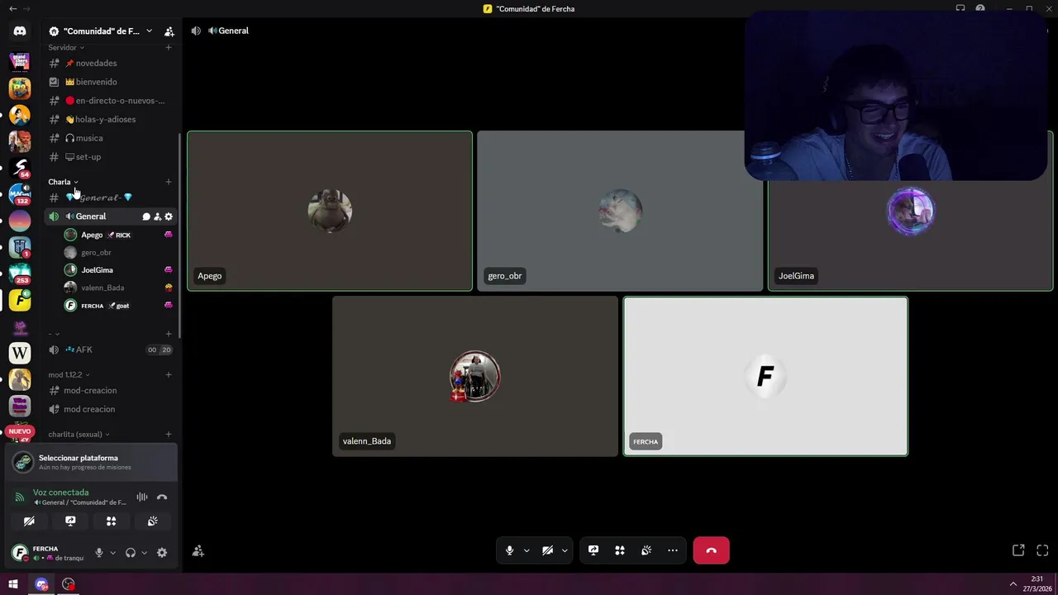This screenshot has height=595, width=1058.
Task: Create channel plus in Charla category
Action: [169, 182]
